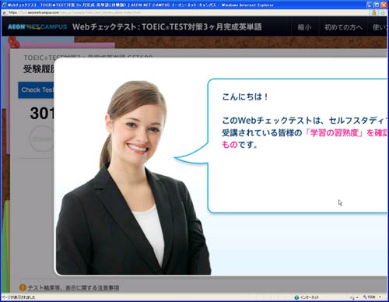Click the こんにちは speech bubble
Image resolution: width=389 pixels, height=302 pixels.
click(x=298, y=146)
